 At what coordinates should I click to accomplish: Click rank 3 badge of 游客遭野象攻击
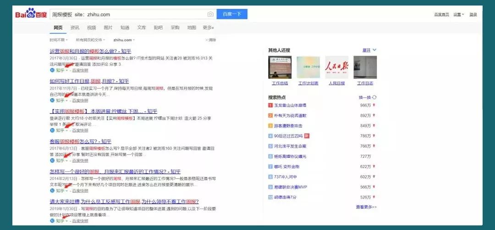coord(270,126)
